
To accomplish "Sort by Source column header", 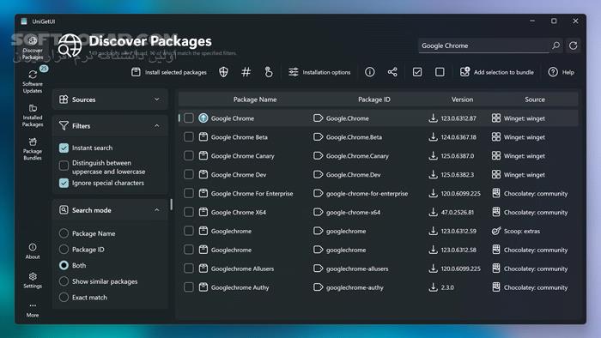I will point(535,100).
